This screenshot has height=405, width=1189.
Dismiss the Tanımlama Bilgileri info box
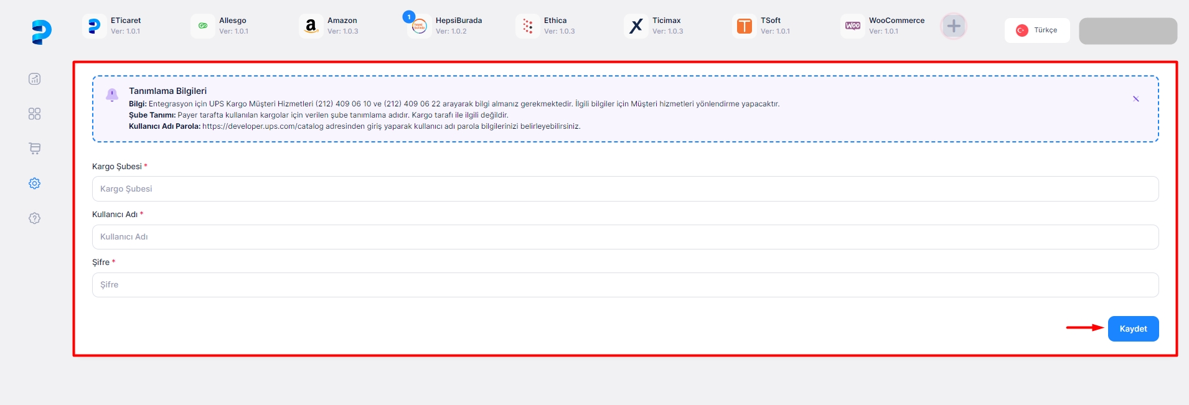tap(1135, 99)
